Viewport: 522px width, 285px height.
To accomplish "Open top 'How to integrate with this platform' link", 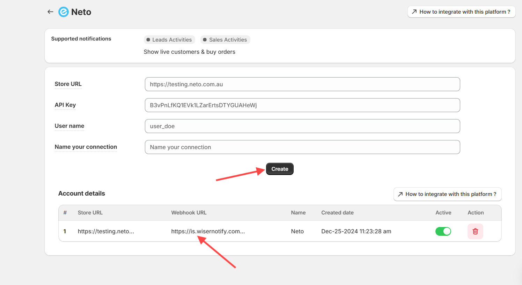I will coord(461,12).
